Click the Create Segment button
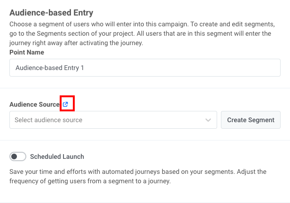The height and width of the screenshot is (203, 290). coord(251,120)
